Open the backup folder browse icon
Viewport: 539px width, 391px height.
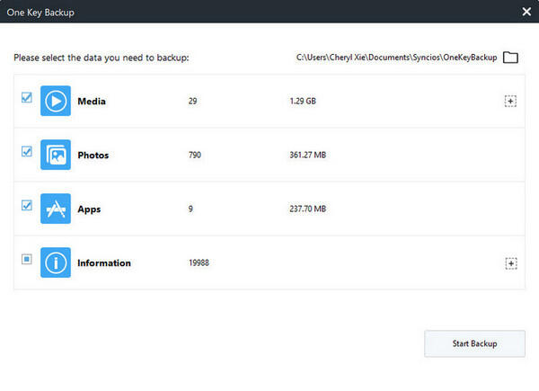point(510,58)
